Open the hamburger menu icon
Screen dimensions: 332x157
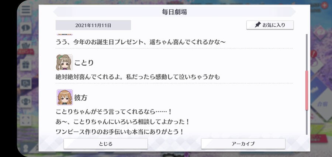(26, 10)
